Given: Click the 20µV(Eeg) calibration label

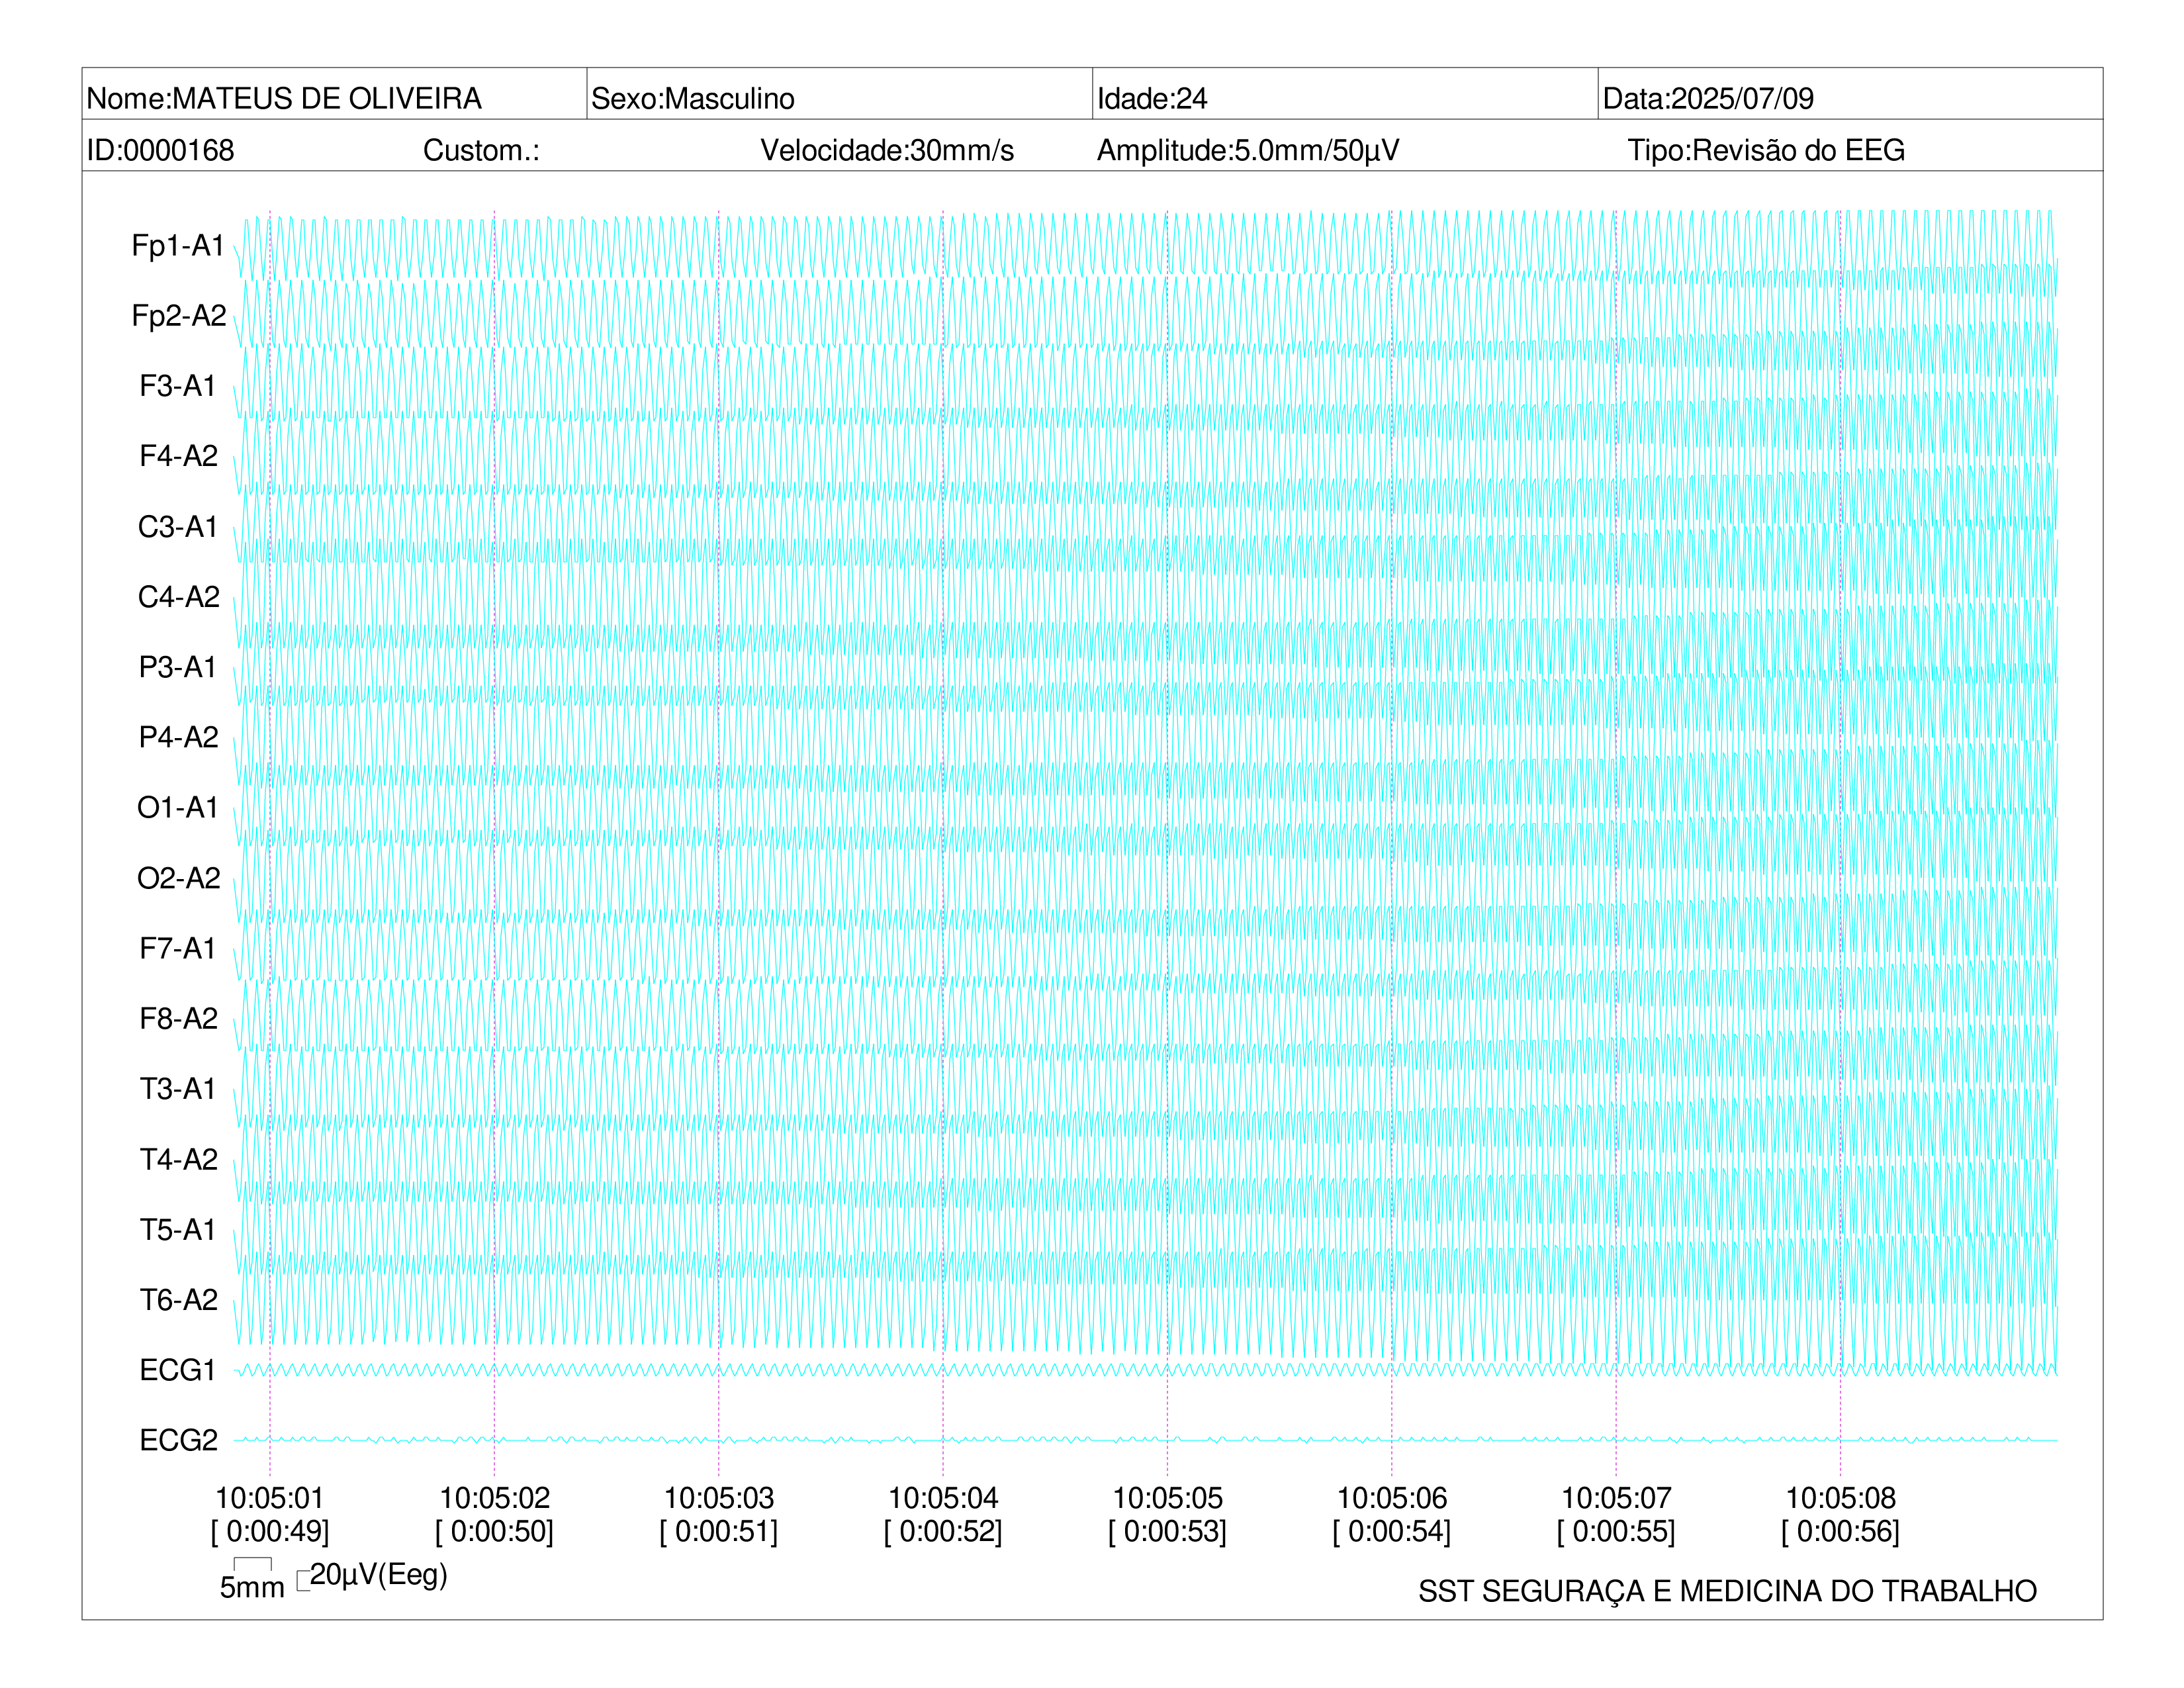Looking at the screenshot, I should point(378,1575).
